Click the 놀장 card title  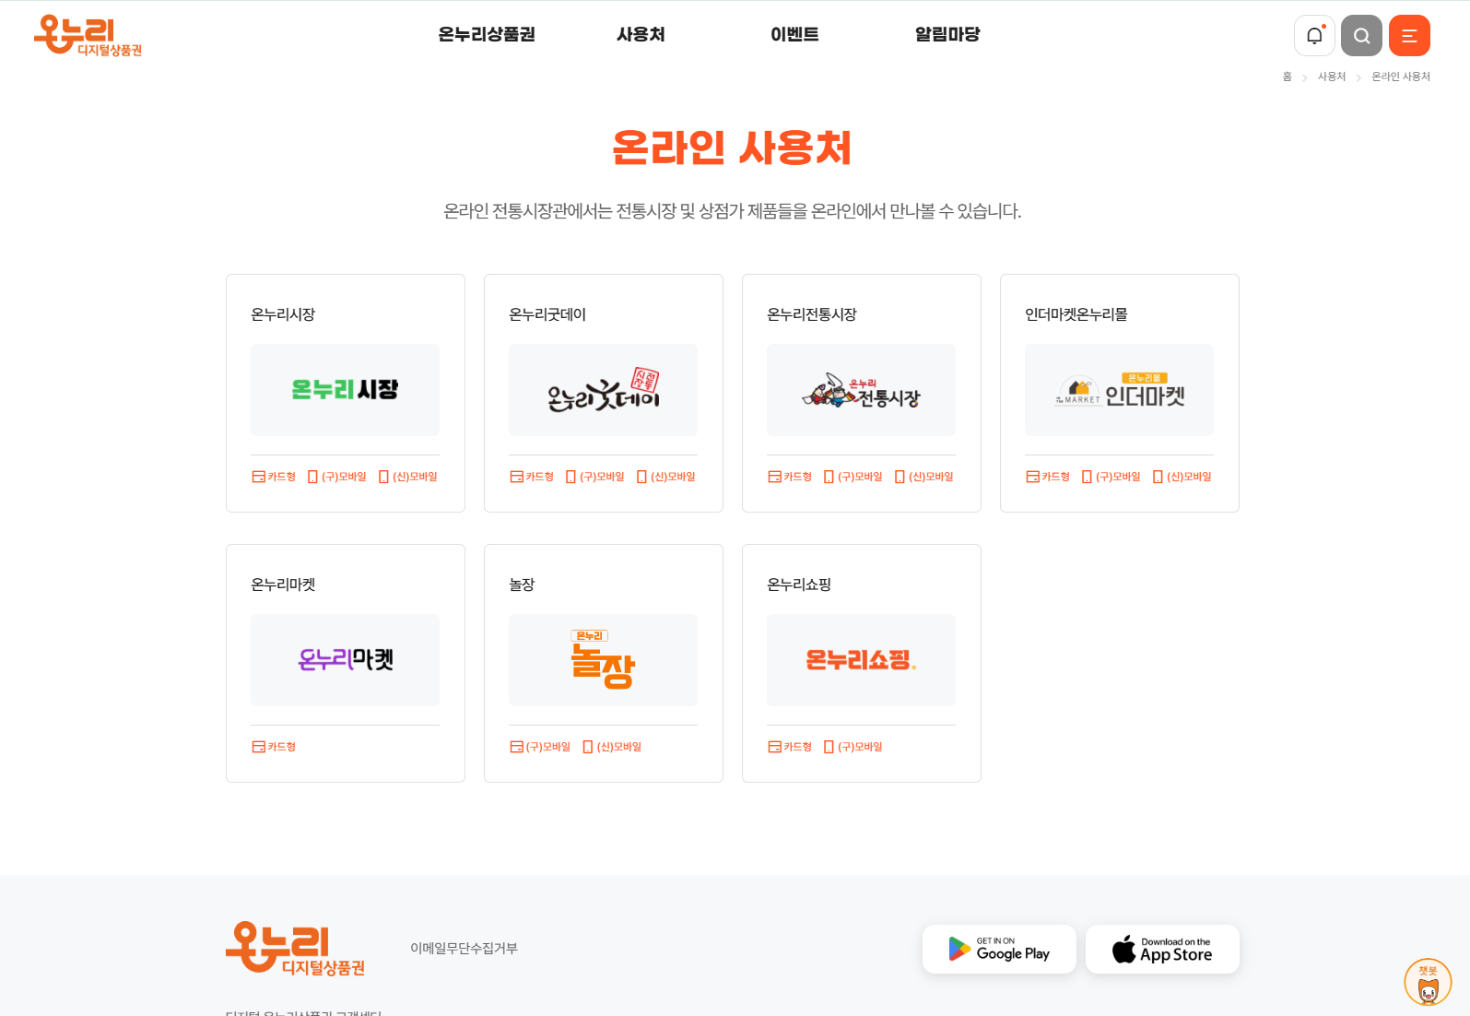[522, 585]
